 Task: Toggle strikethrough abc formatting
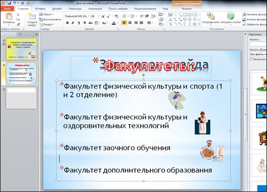click(x=90, y=23)
